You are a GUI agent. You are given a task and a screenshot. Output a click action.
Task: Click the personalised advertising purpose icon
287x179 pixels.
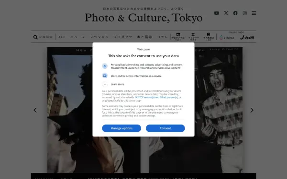105,66
